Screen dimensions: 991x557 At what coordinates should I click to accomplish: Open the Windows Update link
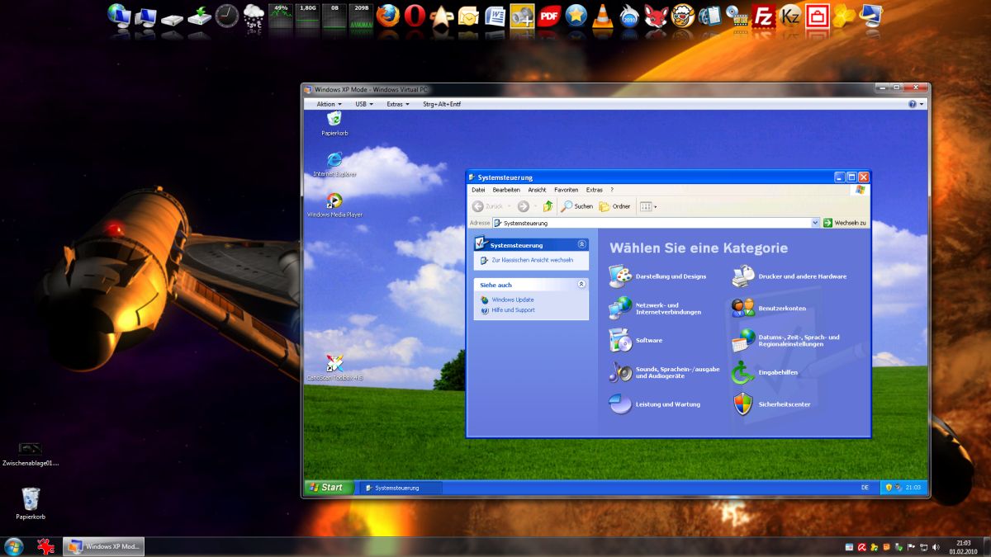[x=513, y=300]
